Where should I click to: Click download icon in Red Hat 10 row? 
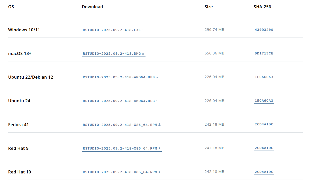tap(159, 172)
